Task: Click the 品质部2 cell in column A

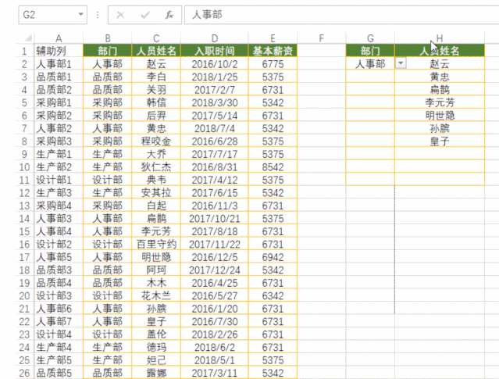Action: click(x=59, y=90)
